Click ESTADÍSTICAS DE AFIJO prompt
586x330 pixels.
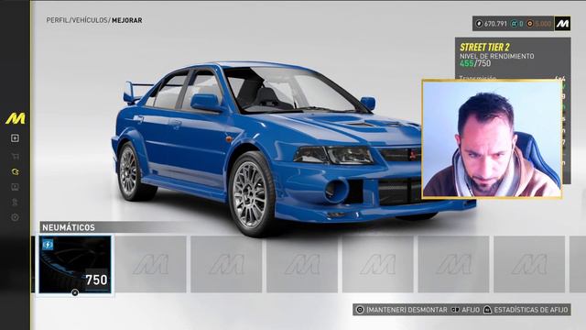click(x=531, y=310)
